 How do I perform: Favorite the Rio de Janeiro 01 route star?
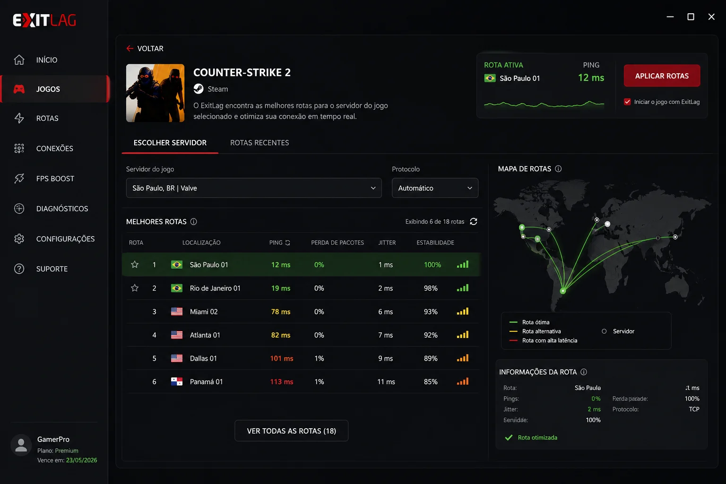point(135,288)
